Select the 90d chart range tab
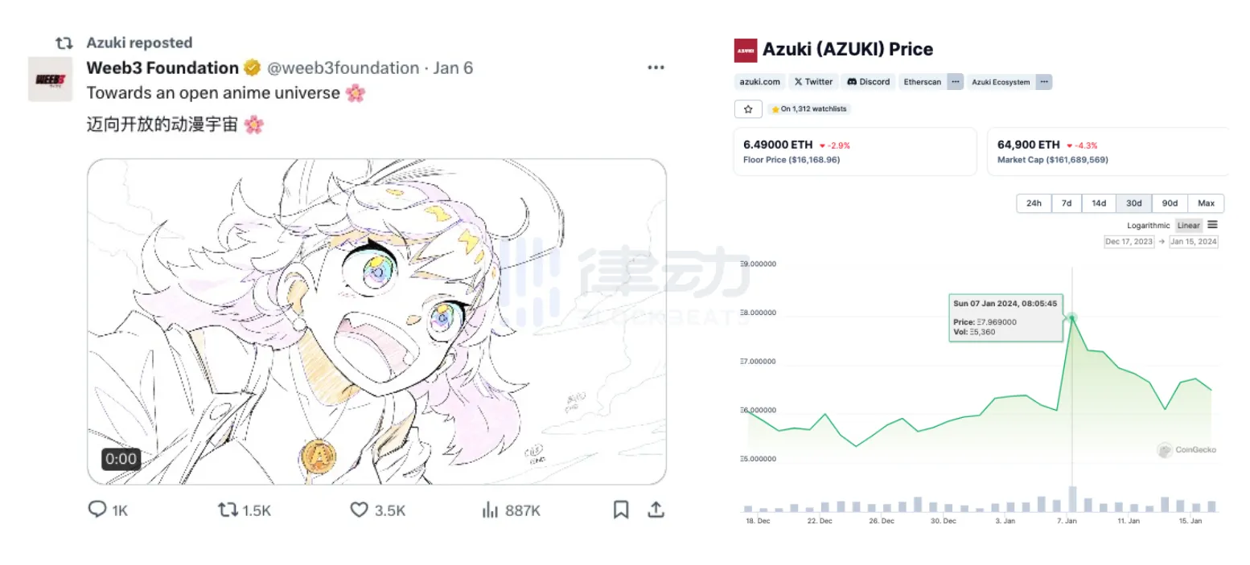Screen dimensions: 1250x565 (x=1170, y=203)
